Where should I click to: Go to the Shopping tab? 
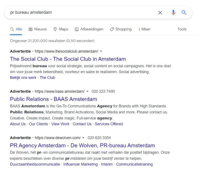pos(121,29)
